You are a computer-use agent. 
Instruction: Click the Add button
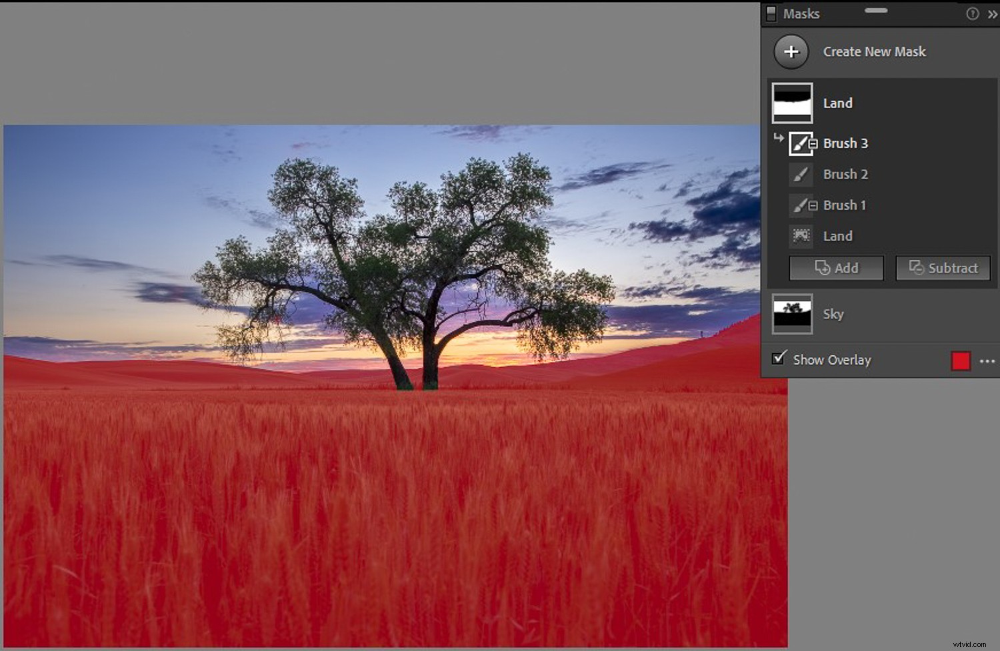pyautogui.click(x=836, y=268)
